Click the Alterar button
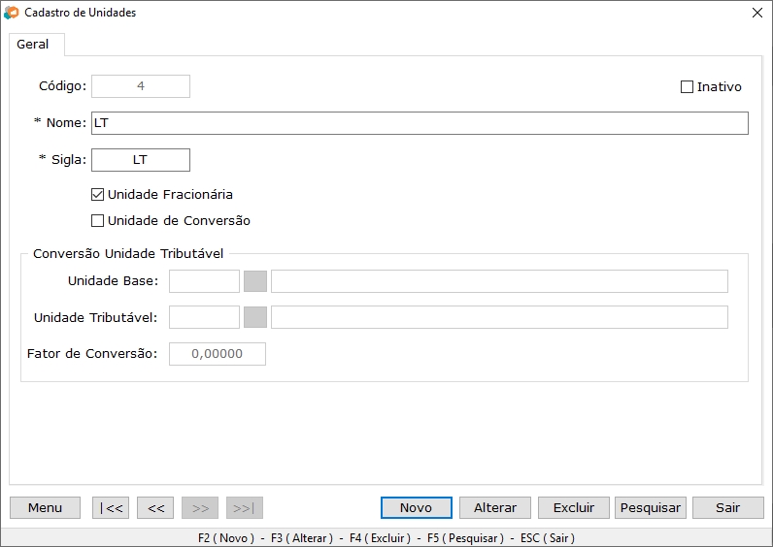The width and height of the screenshot is (773, 547). click(x=495, y=507)
